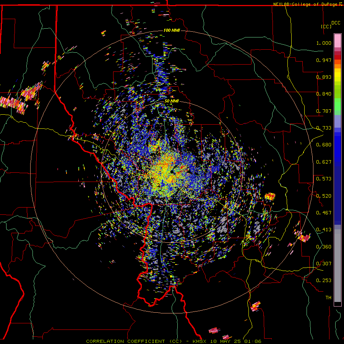Click the 100 NMI range ring label
The height and width of the screenshot is (344, 344).
172,30
